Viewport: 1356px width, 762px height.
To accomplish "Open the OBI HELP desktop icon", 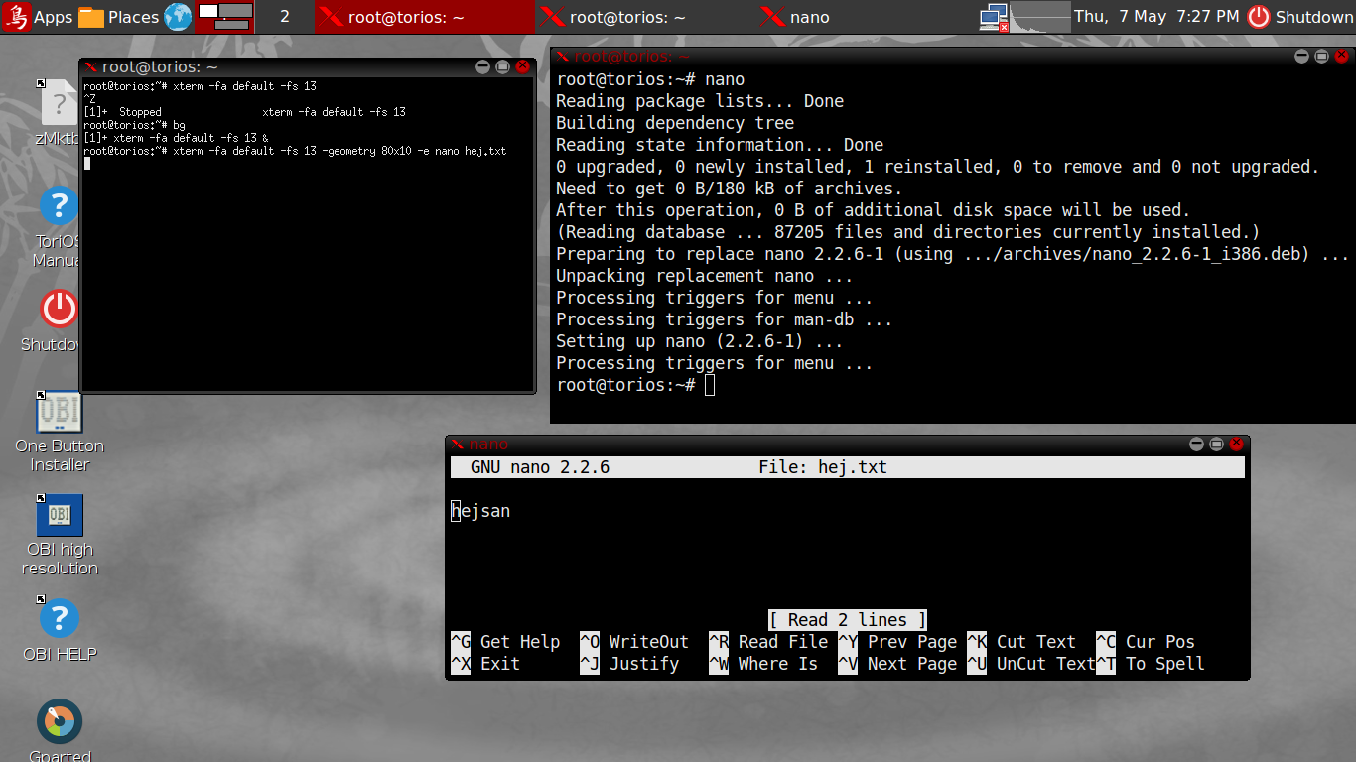I will (59, 619).
